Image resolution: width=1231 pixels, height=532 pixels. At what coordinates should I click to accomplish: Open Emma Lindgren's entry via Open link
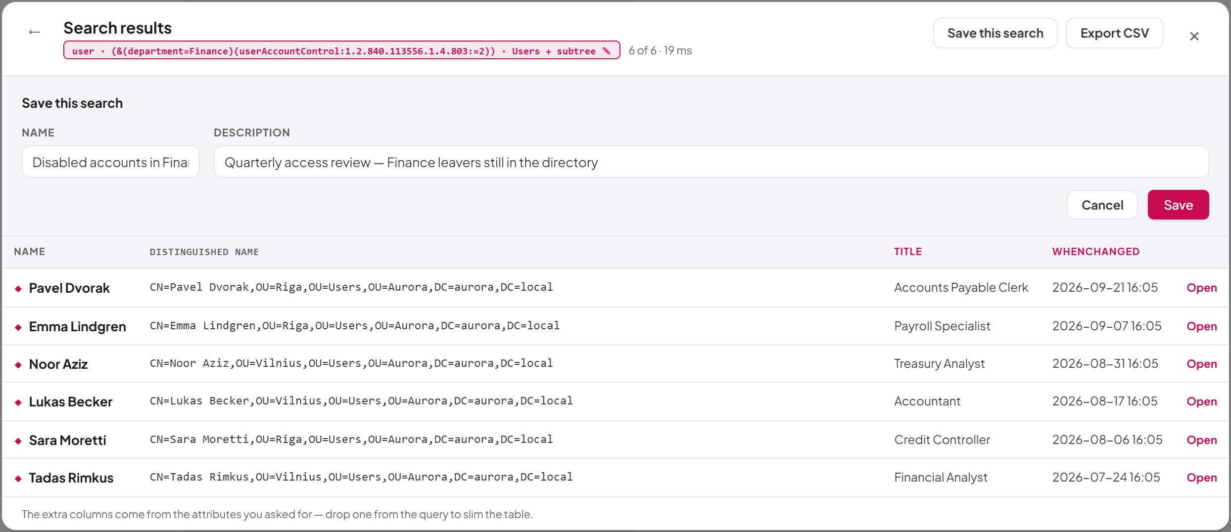tap(1202, 326)
